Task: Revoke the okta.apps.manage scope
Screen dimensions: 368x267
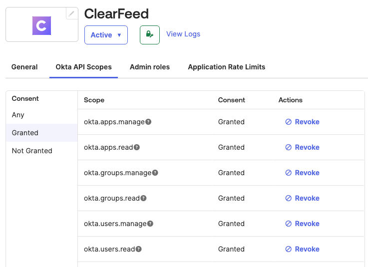Action: pyautogui.click(x=302, y=122)
